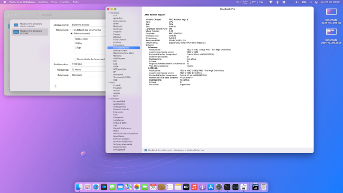Open the Music app in Dock
Viewport: 343px width, 193px height.
coord(194,187)
